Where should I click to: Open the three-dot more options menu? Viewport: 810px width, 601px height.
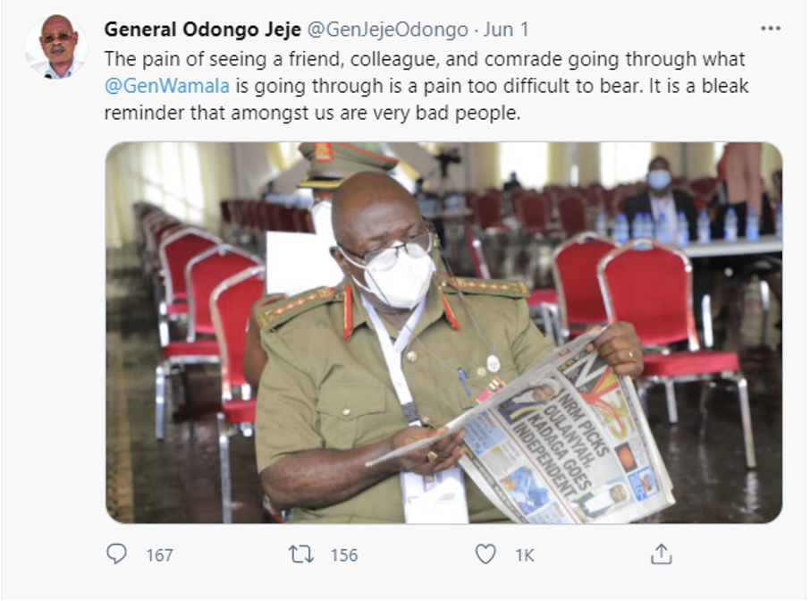tap(771, 29)
